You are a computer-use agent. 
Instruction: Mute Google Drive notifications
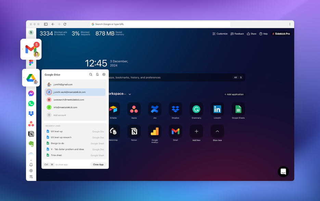(97, 74)
